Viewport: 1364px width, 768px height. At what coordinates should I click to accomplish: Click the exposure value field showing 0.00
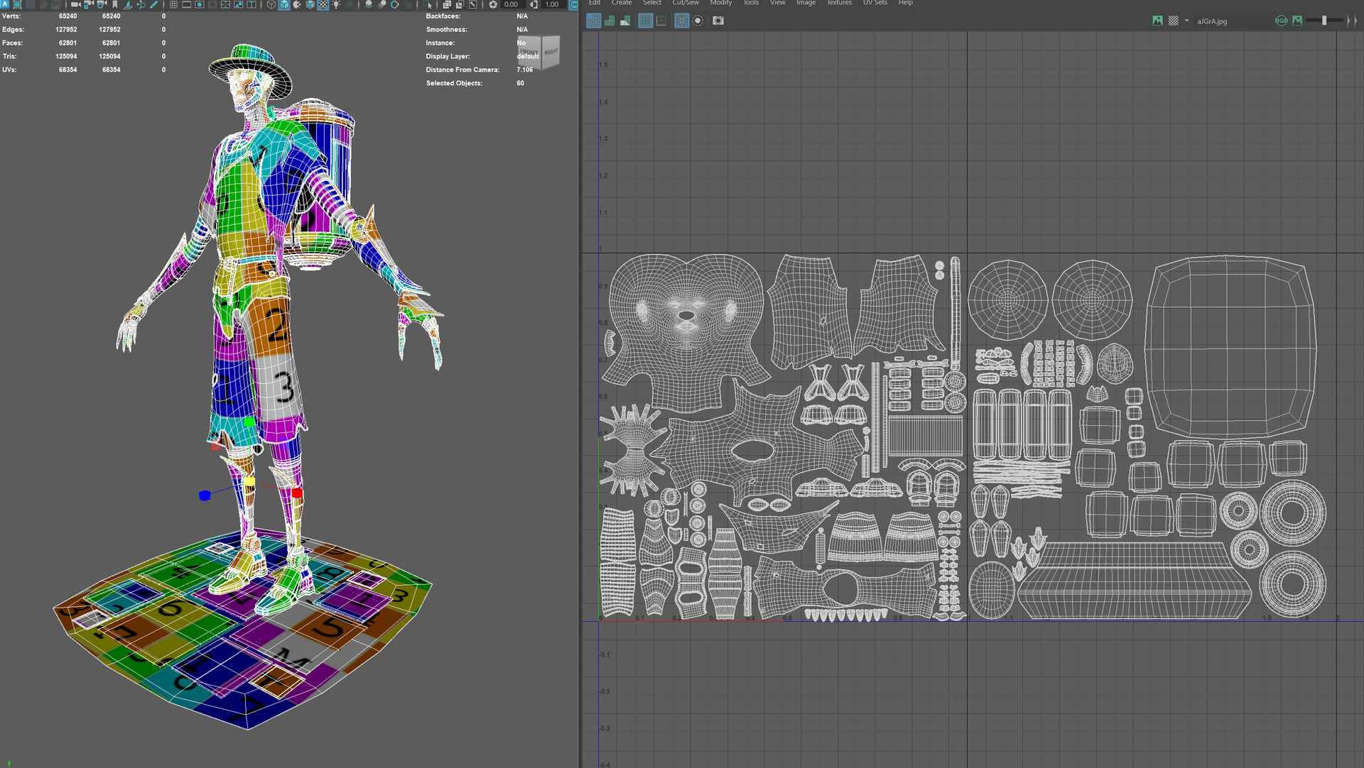coord(511,4)
